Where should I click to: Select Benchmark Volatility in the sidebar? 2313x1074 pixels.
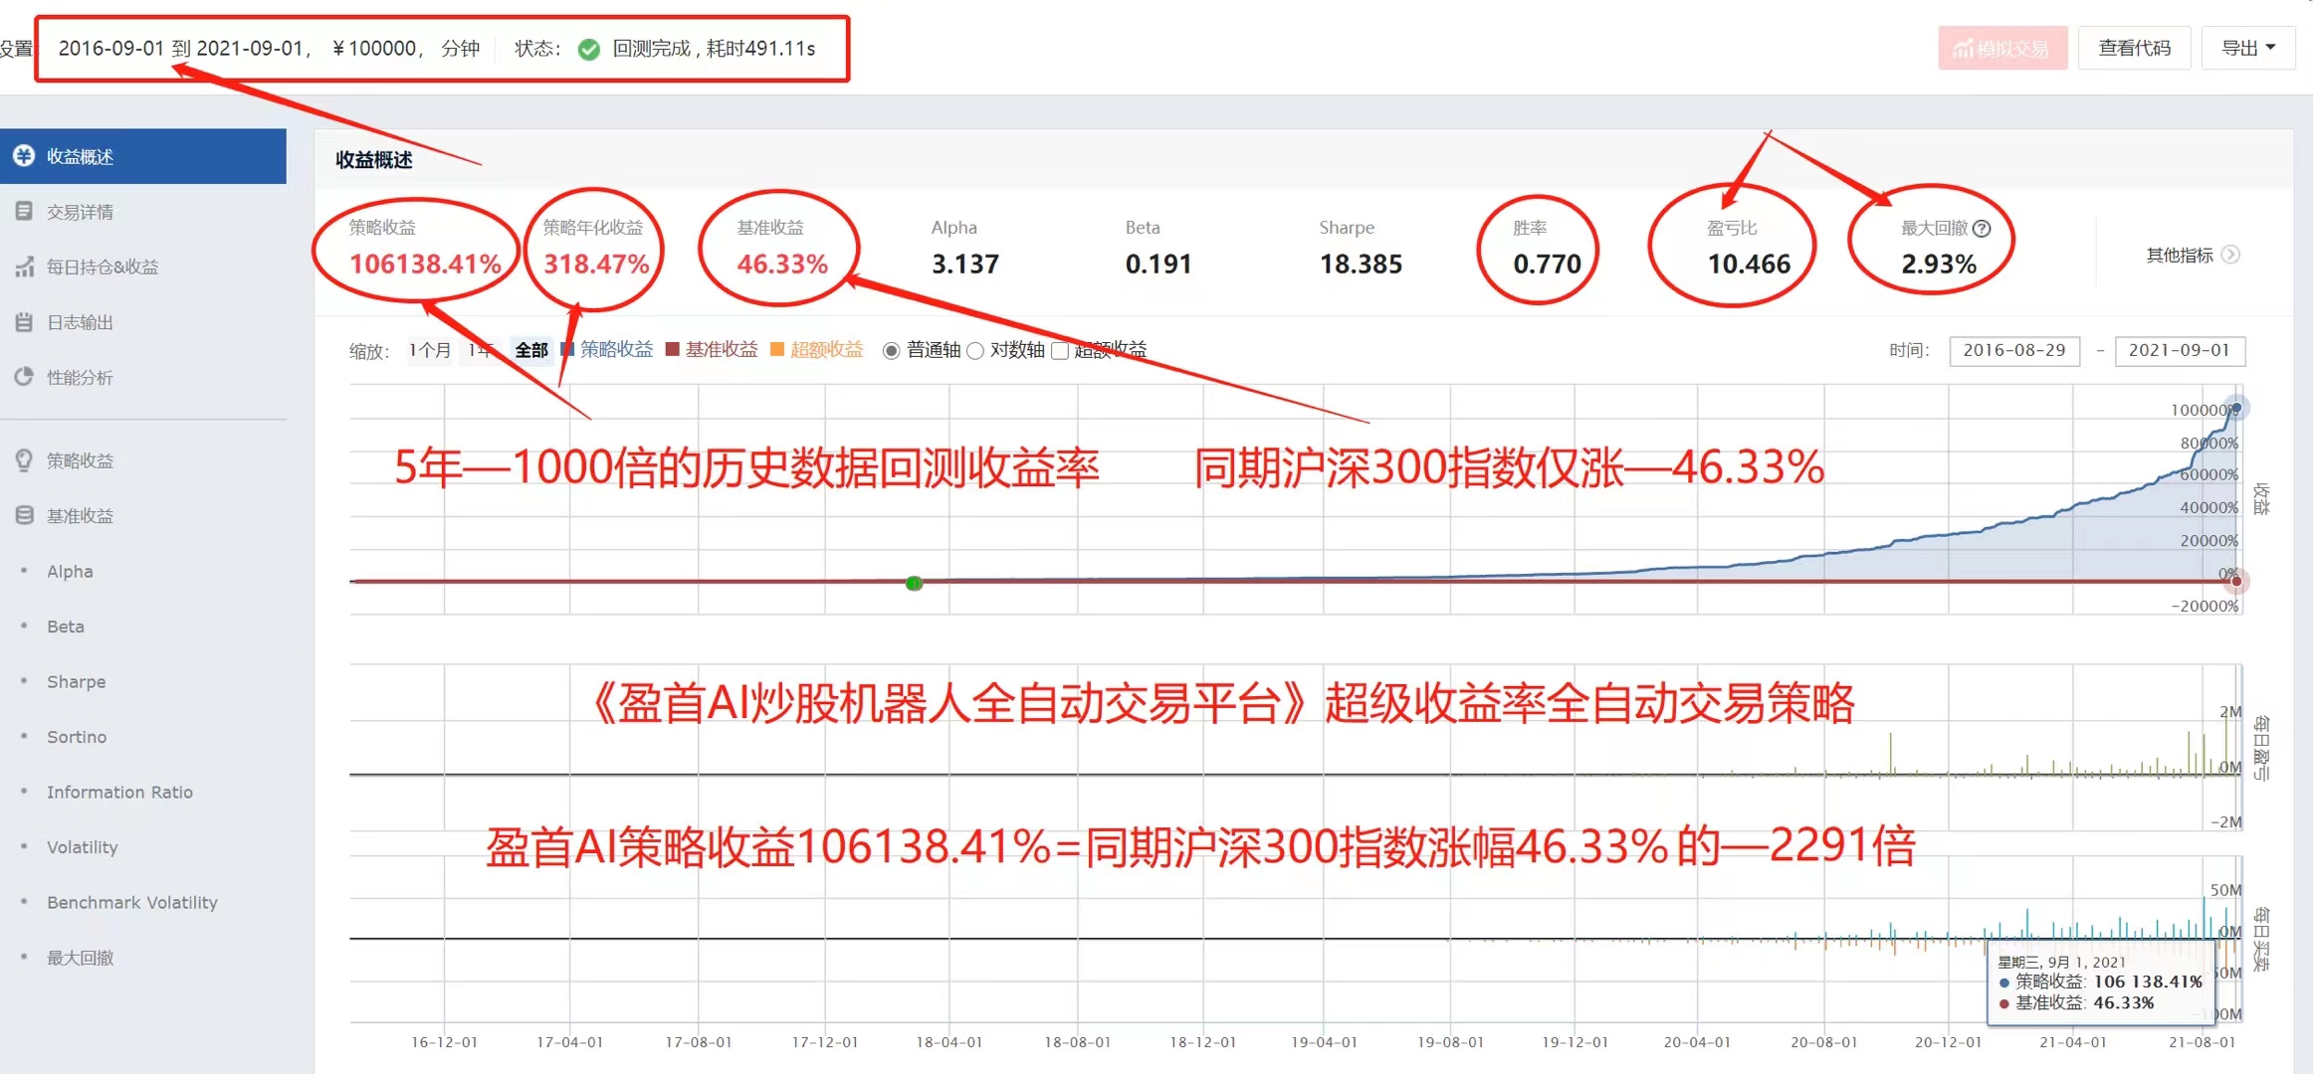coord(132,902)
